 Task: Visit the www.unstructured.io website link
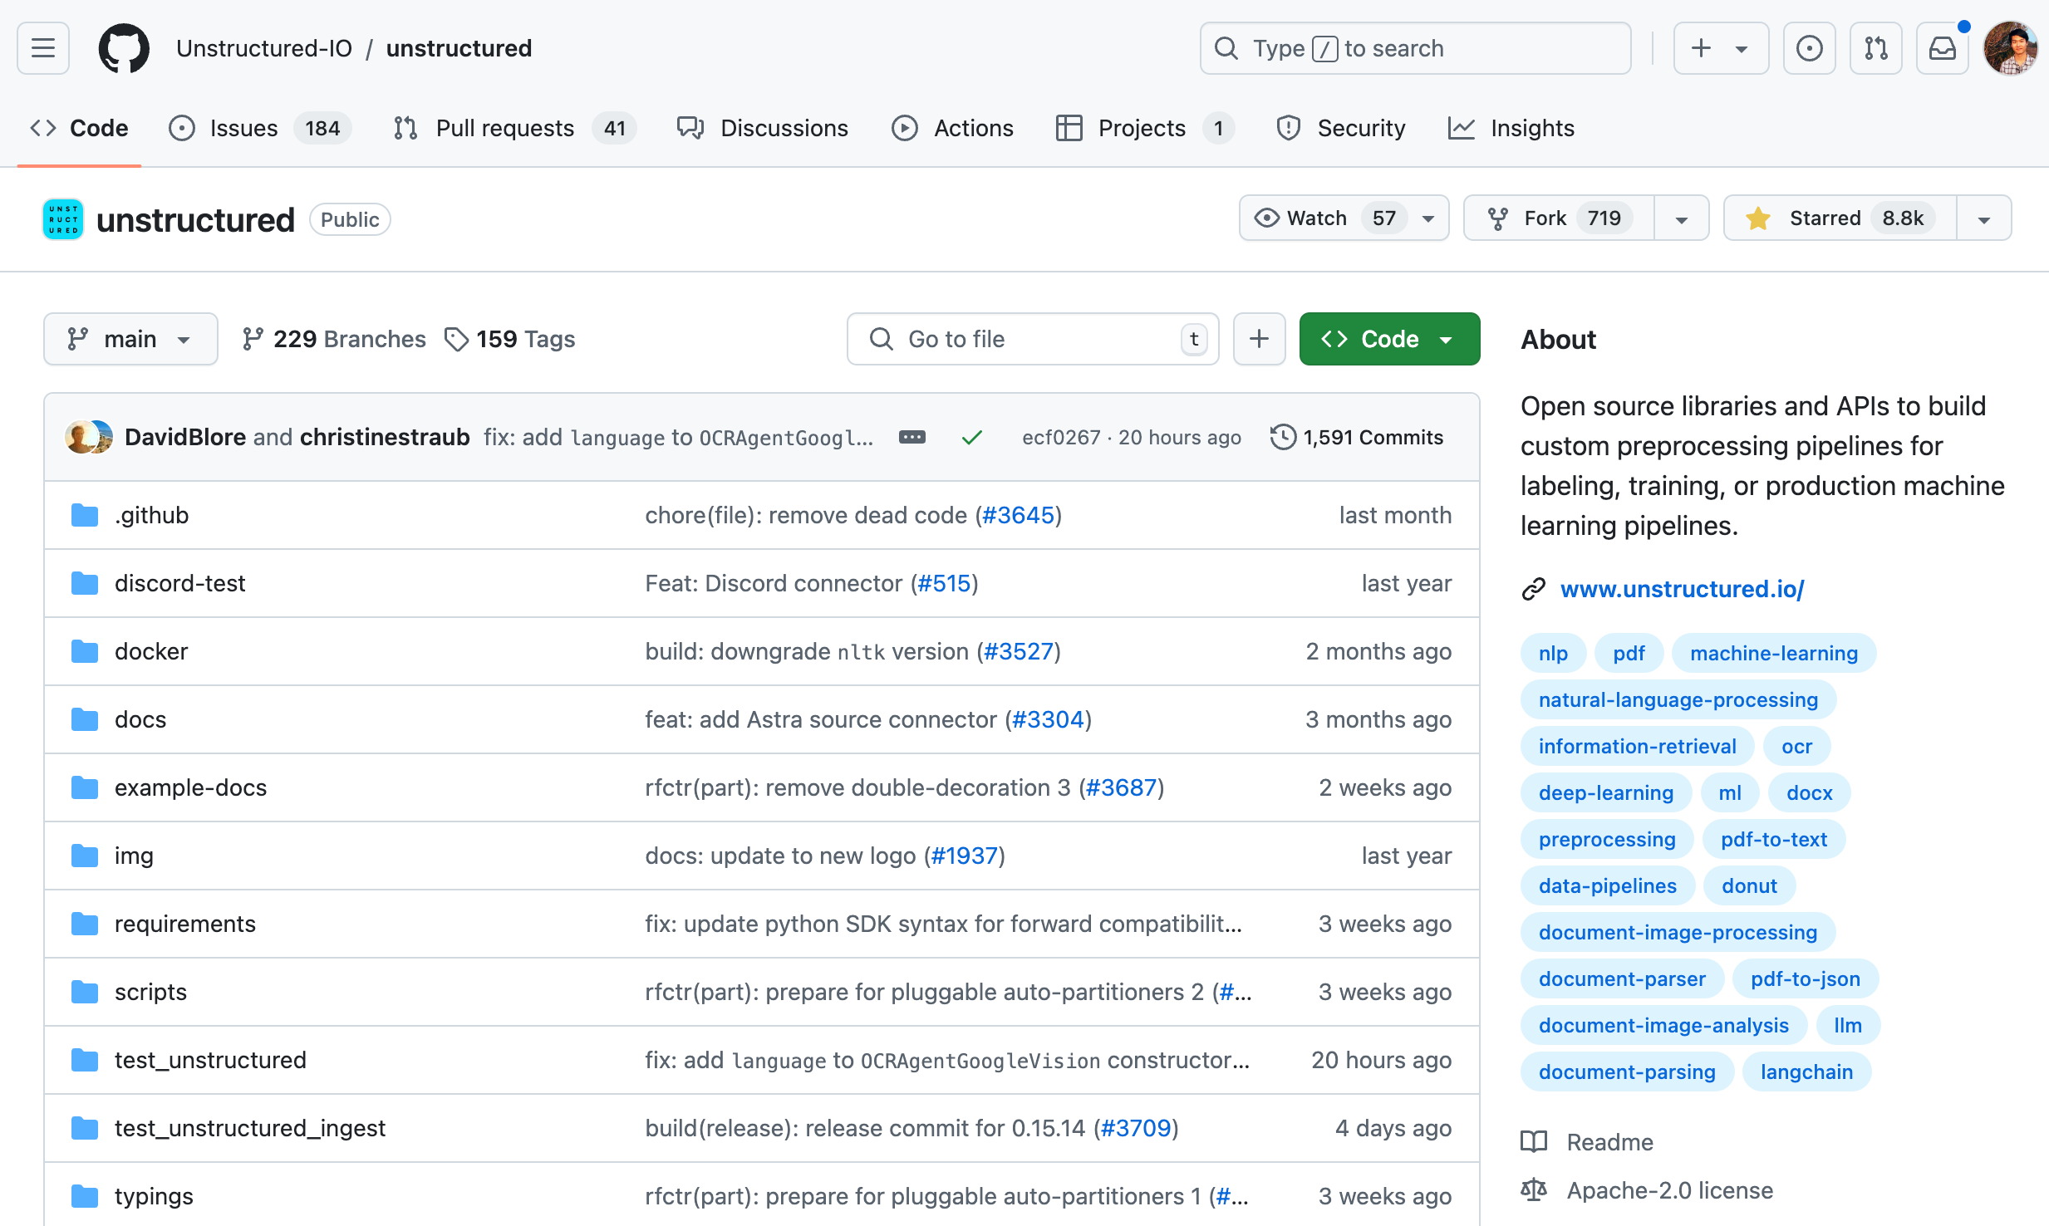coord(1682,589)
